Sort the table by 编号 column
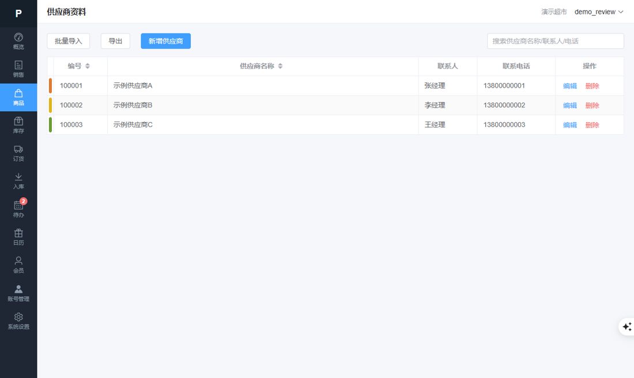Image resolution: width=634 pixels, height=378 pixels. tap(88, 66)
